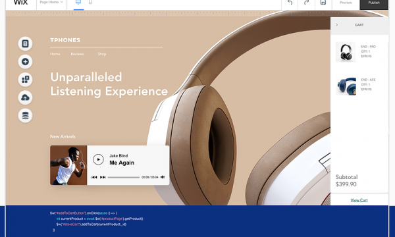The image size is (395, 237).
Task: Play the track Me Again
Action: pos(98,159)
